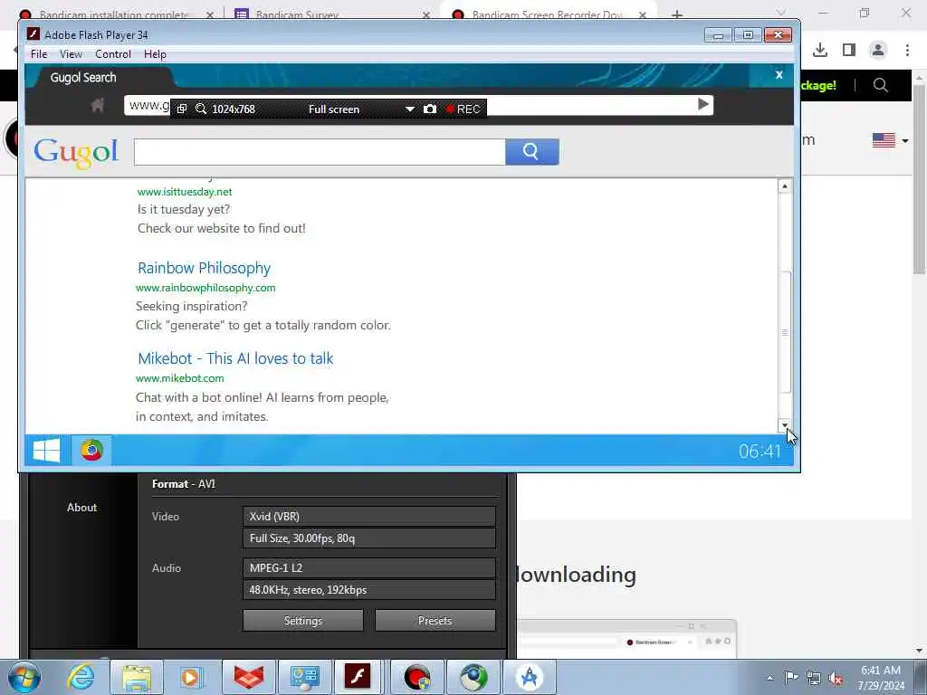Open the Chrome downloads icon
Image resolution: width=927 pixels, height=695 pixels.
pyautogui.click(x=820, y=51)
